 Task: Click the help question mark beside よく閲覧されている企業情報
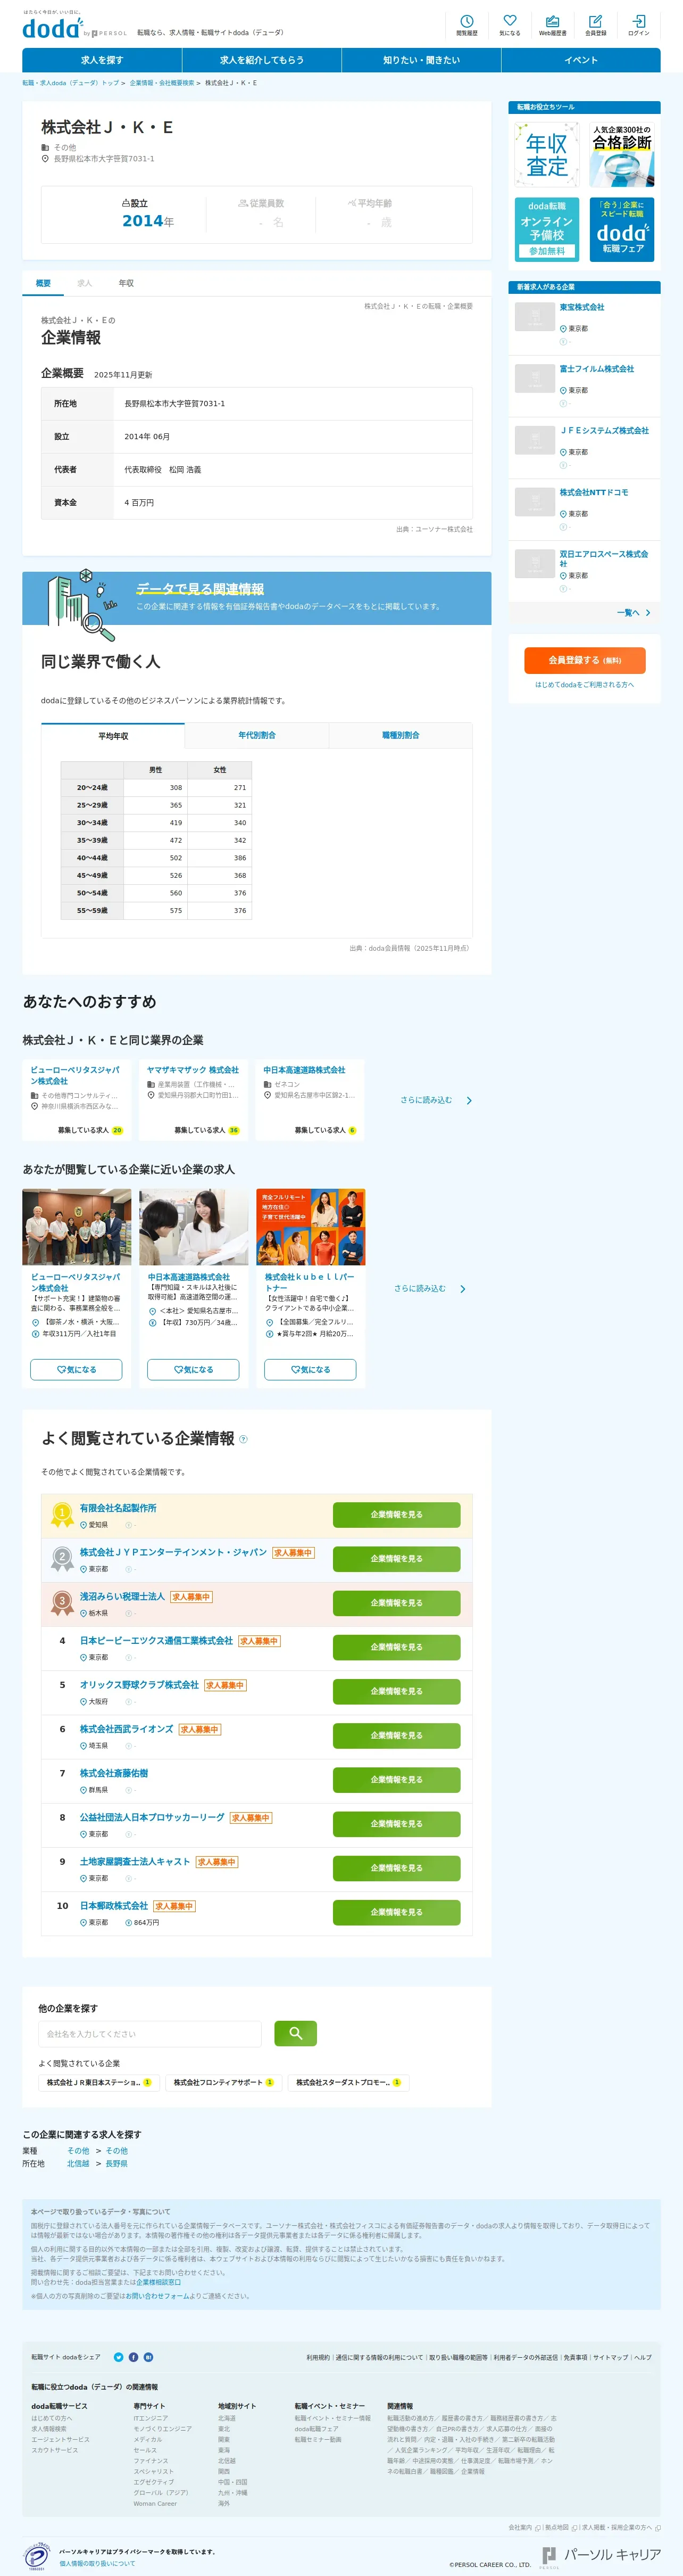[243, 1439]
